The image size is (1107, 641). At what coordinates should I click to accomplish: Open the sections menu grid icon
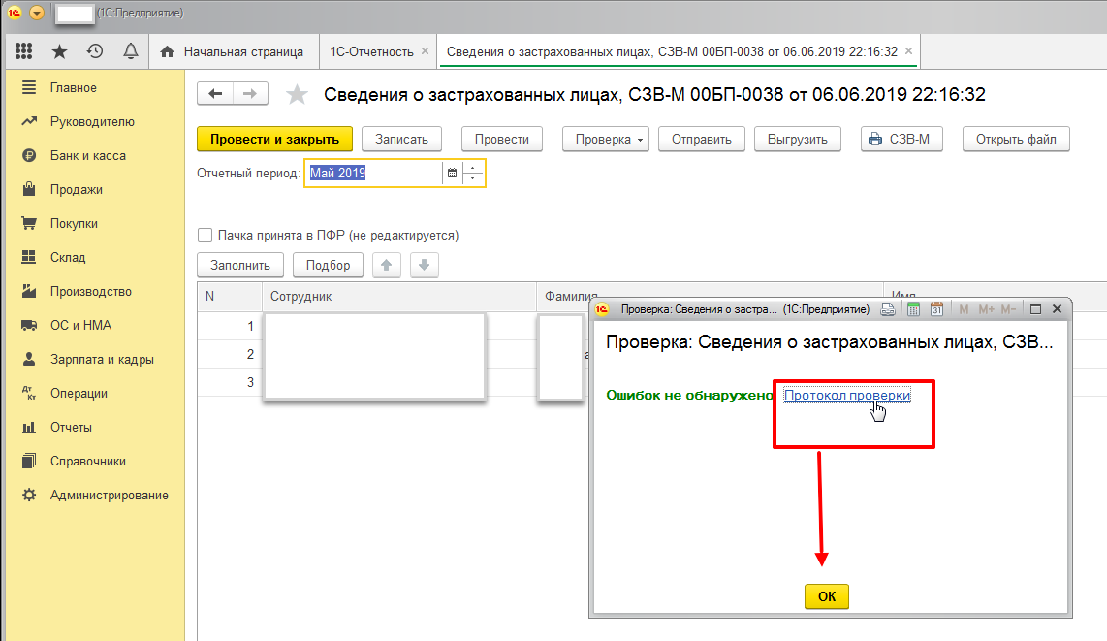click(x=24, y=51)
